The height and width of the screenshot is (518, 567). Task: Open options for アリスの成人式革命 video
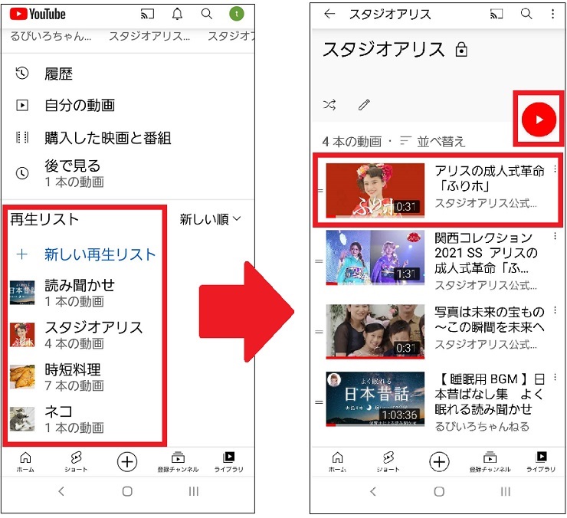click(x=555, y=169)
